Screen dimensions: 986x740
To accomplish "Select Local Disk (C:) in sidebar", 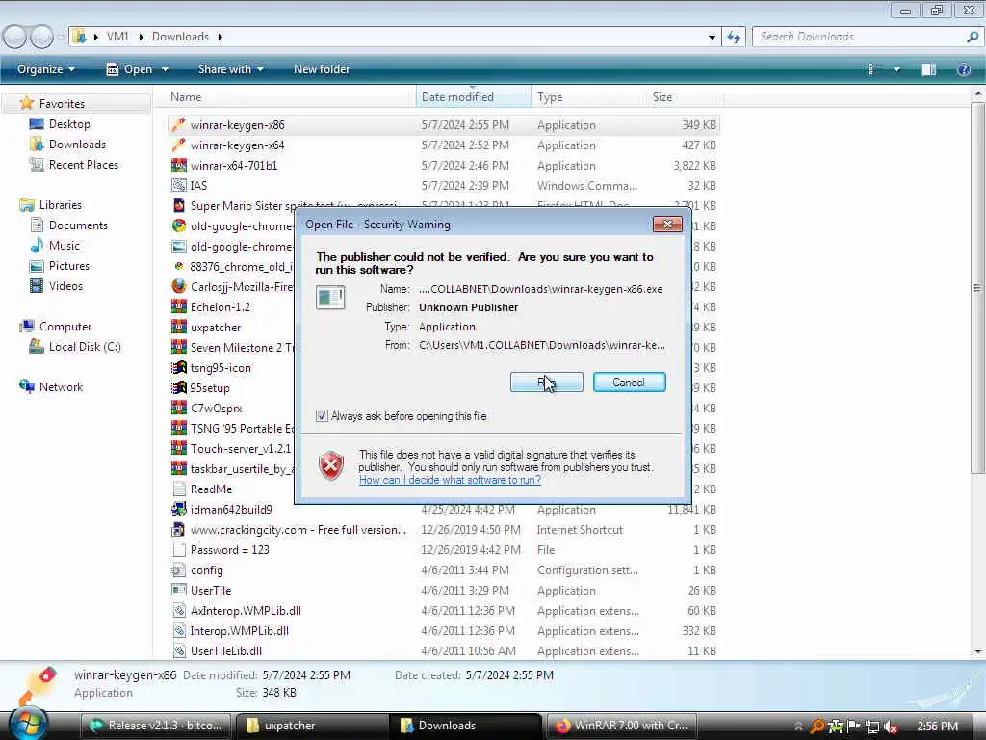I will pos(75,347).
